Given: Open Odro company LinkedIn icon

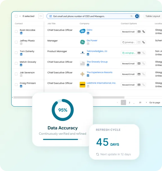Looking at the screenshot, I should 88,33.
